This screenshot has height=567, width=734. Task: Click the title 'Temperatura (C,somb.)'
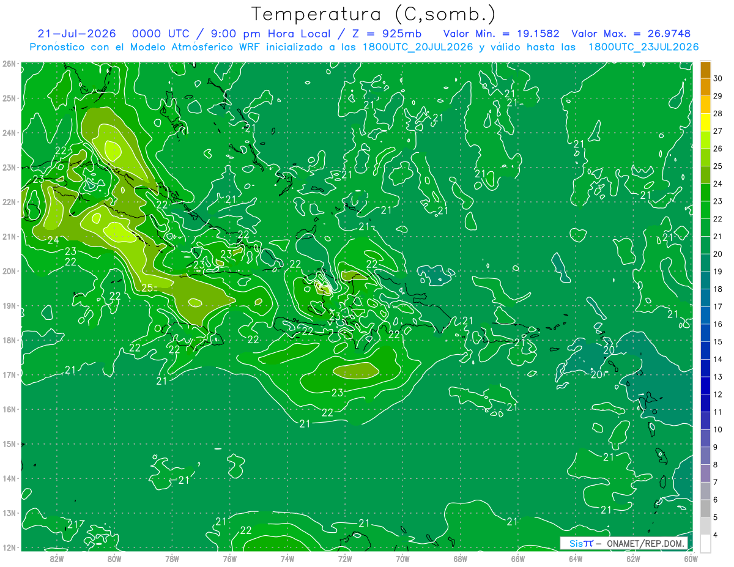374,14
